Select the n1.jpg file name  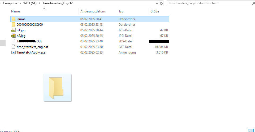[21, 30]
